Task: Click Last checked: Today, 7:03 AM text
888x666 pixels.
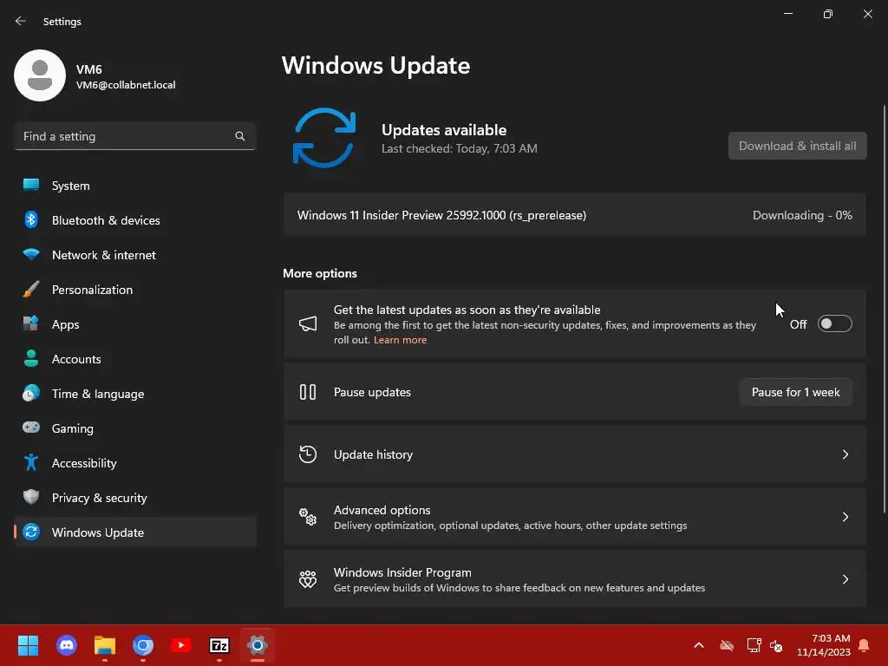Action: (460, 148)
